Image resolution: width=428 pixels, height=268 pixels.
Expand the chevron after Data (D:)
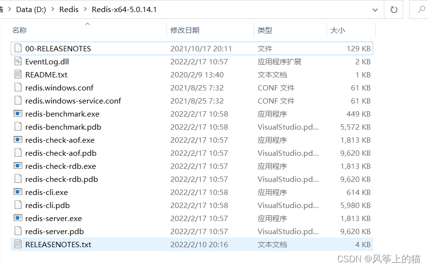pos(53,9)
